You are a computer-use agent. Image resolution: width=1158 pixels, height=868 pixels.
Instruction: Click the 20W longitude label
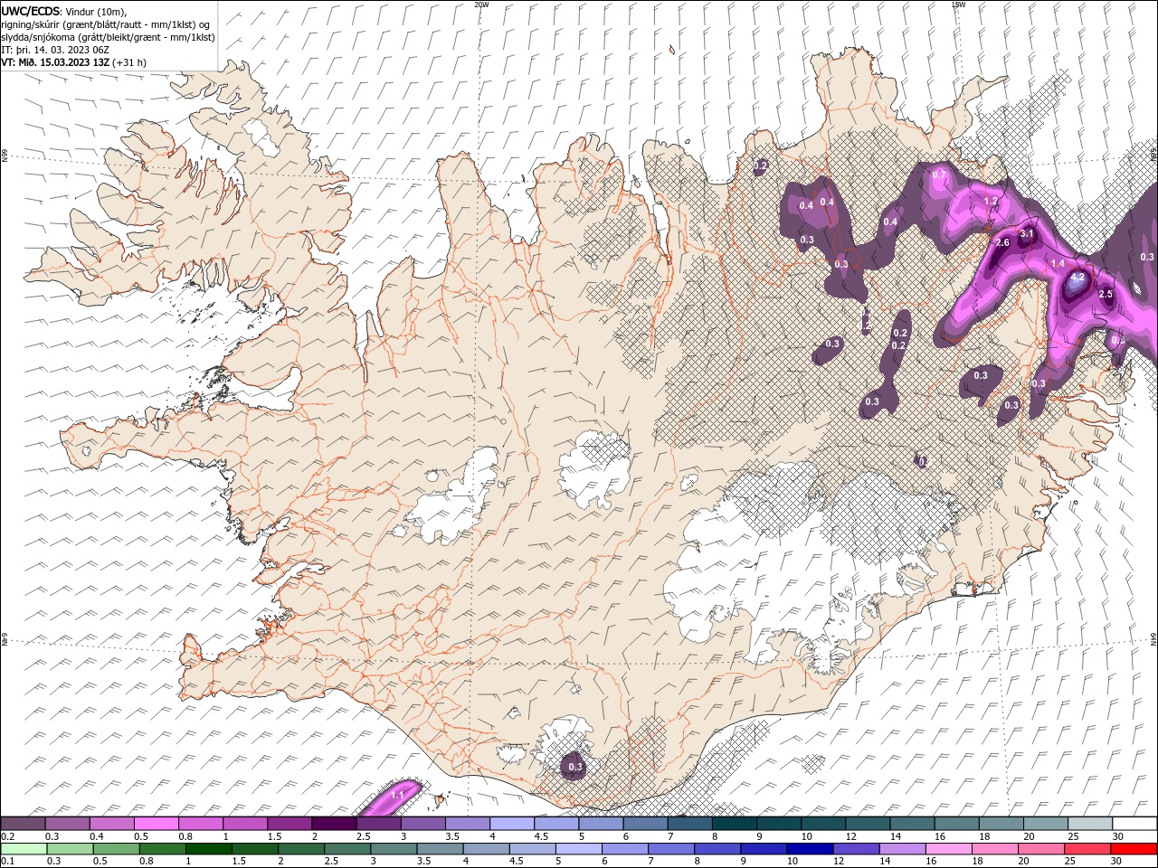tap(481, 5)
